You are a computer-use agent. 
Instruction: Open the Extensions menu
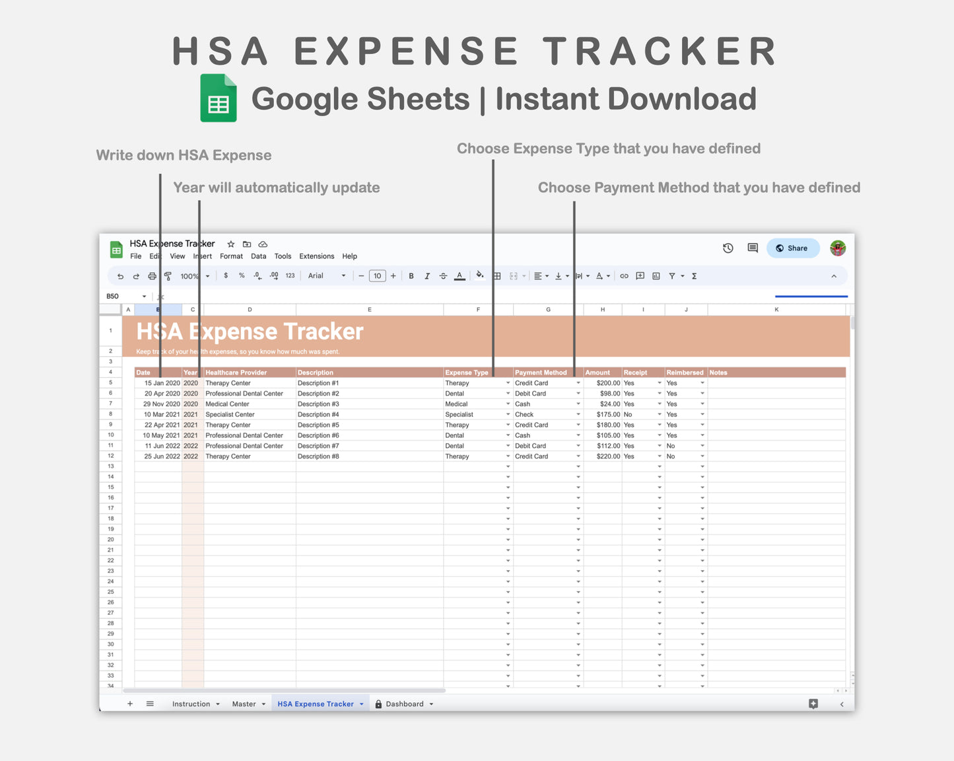[x=316, y=256]
